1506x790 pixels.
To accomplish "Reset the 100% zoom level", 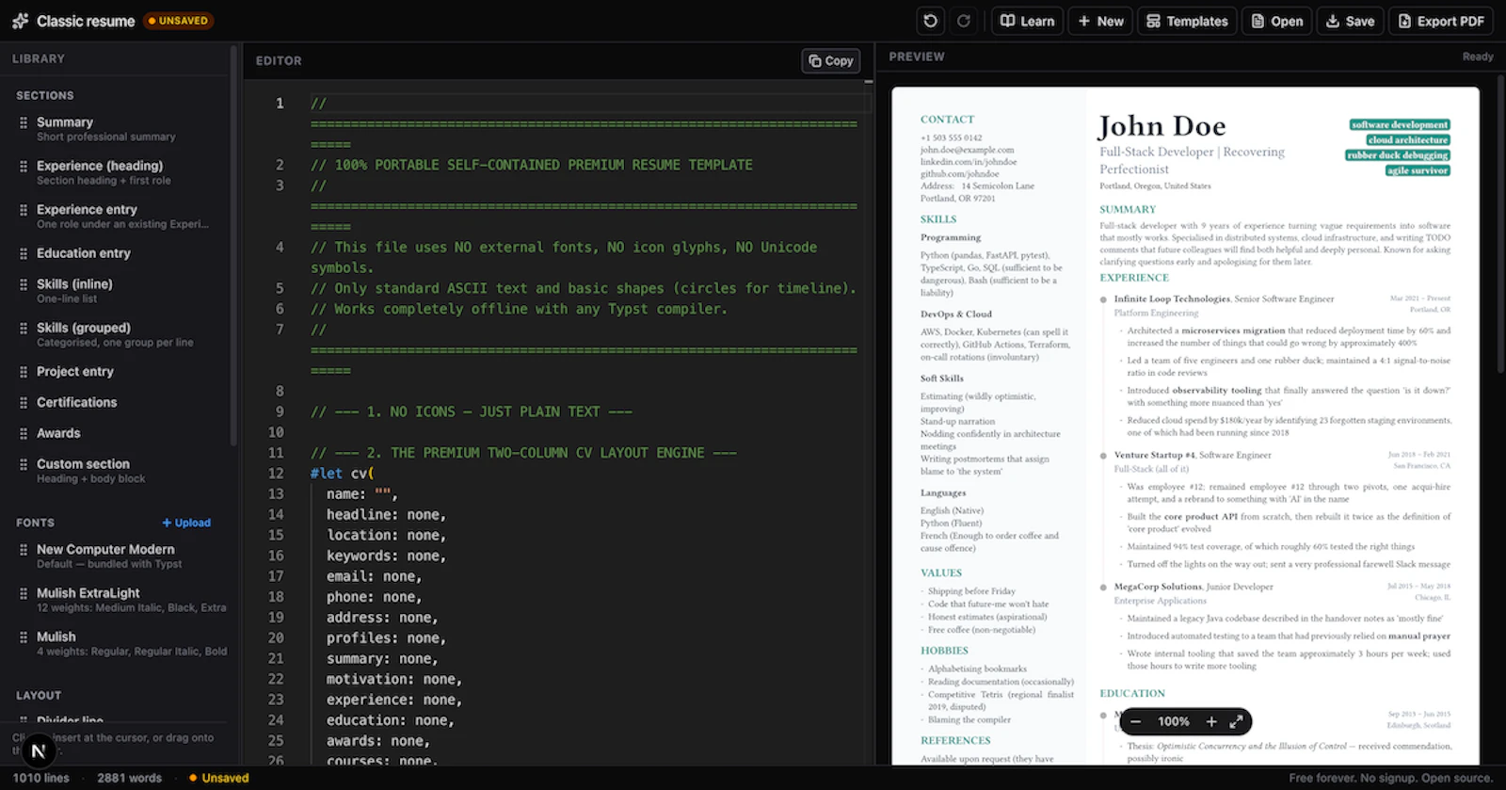I will pos(1174,722).
